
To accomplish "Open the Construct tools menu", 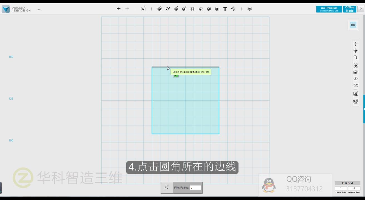I will 176,9.
